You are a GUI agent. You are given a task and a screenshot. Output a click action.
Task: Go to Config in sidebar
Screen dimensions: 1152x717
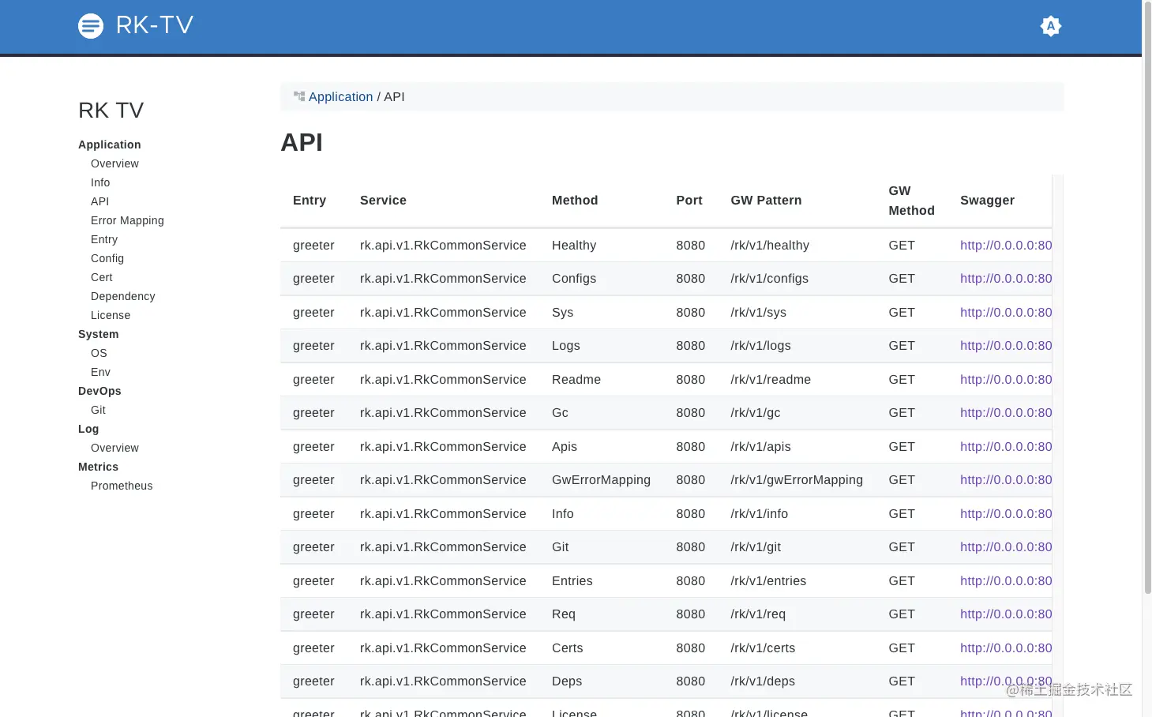pyautogui.click(x=107, y=258)
